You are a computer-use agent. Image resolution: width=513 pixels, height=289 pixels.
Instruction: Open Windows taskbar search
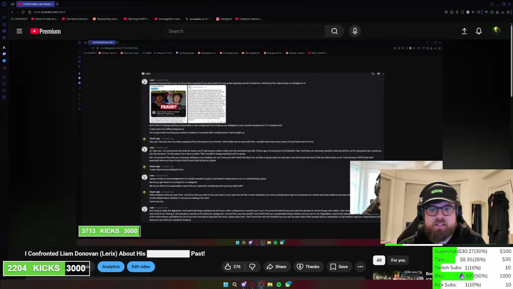tap(234, 285)
